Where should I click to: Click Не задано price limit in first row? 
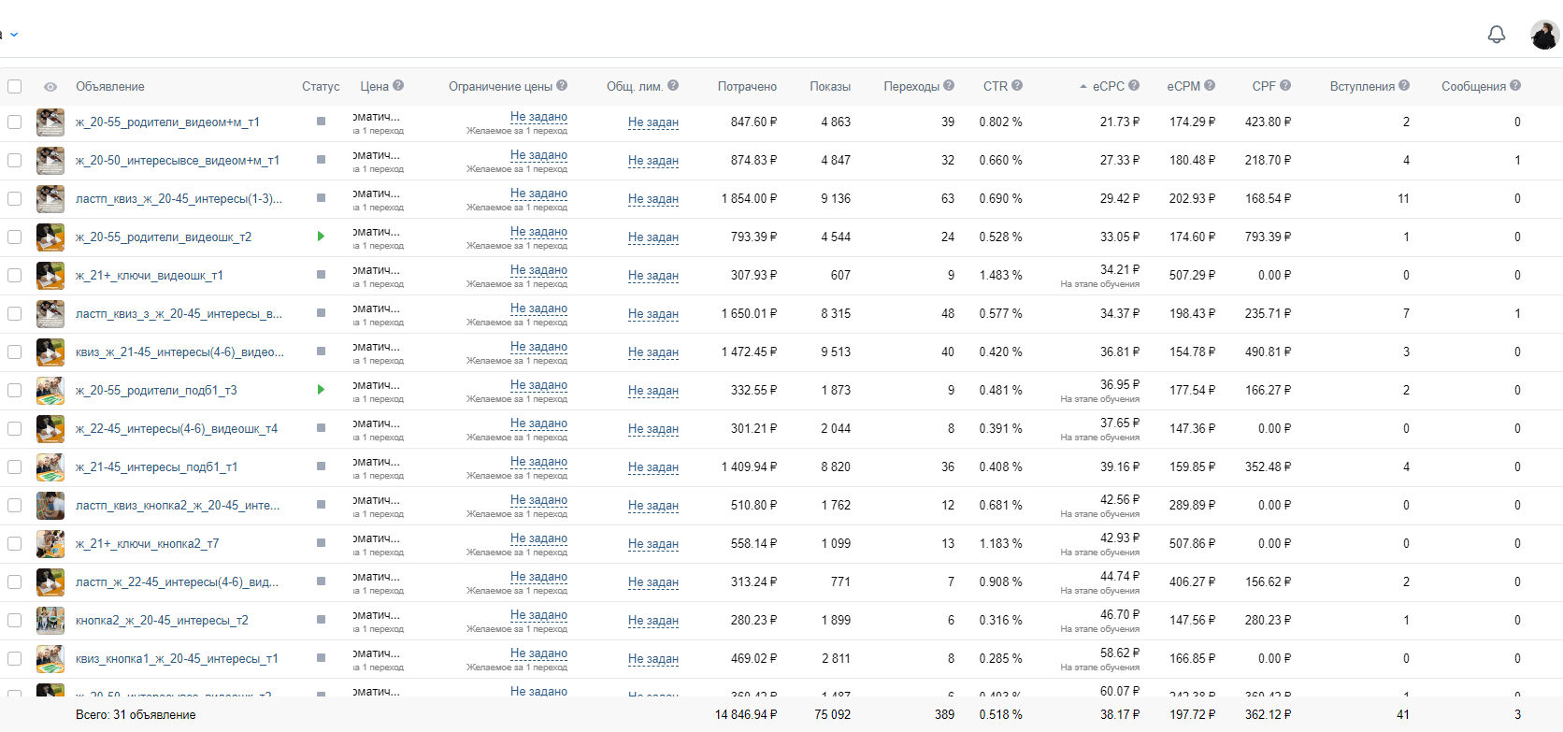[x=538, y=116]
